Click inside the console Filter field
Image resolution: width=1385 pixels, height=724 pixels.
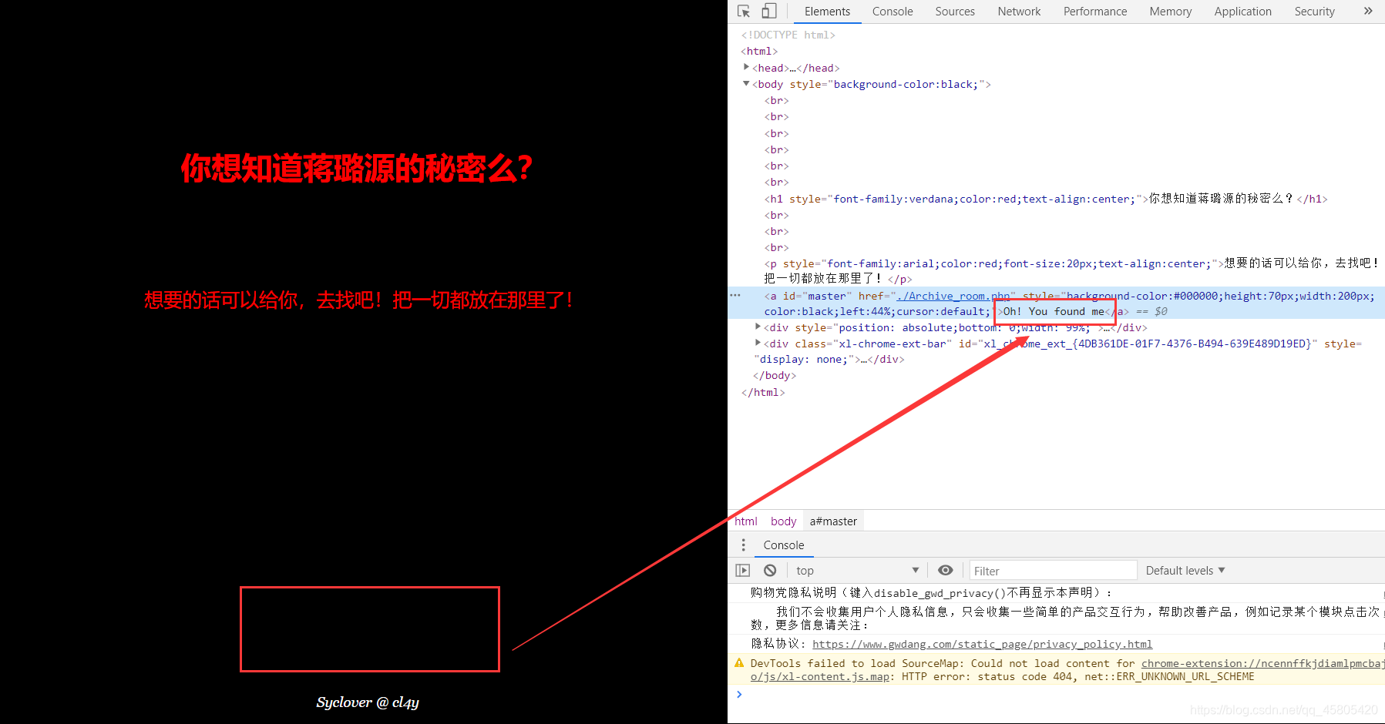point(1052,570)
